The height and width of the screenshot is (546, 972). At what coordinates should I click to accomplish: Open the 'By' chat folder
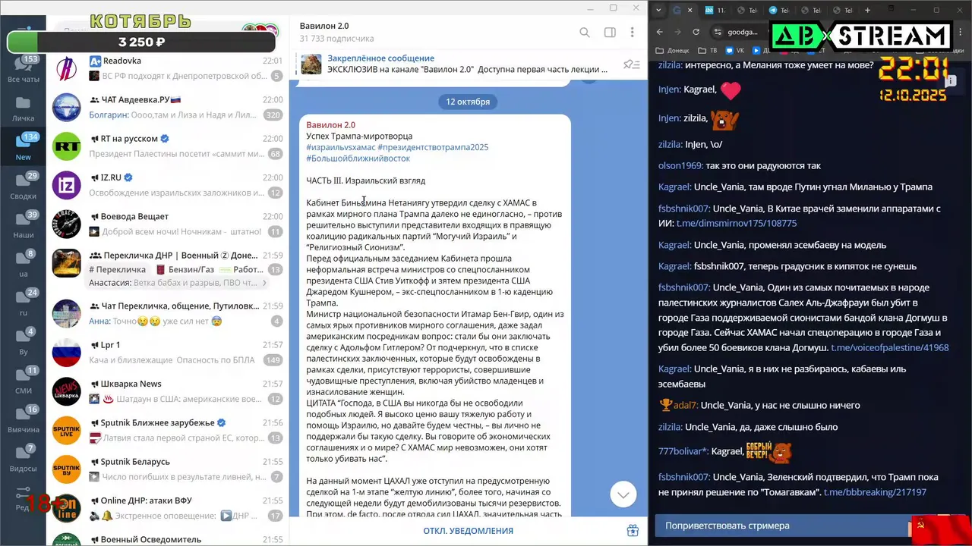click(23, 343)
